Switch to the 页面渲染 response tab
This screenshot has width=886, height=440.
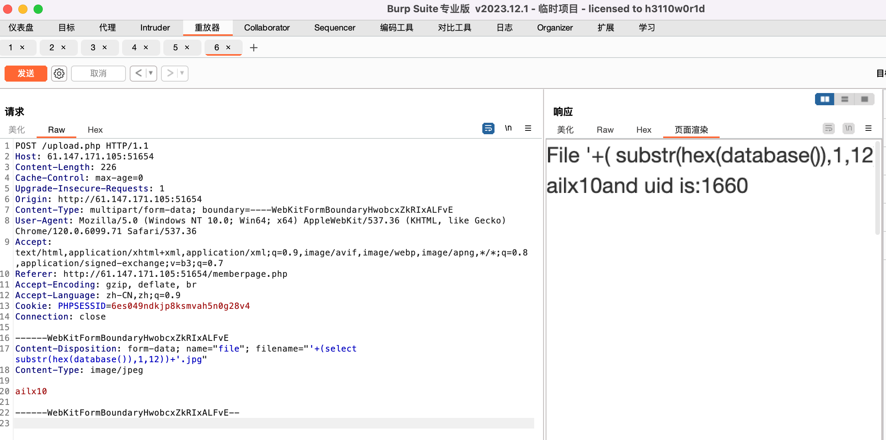pyautogui.click(x=691, y=130)
